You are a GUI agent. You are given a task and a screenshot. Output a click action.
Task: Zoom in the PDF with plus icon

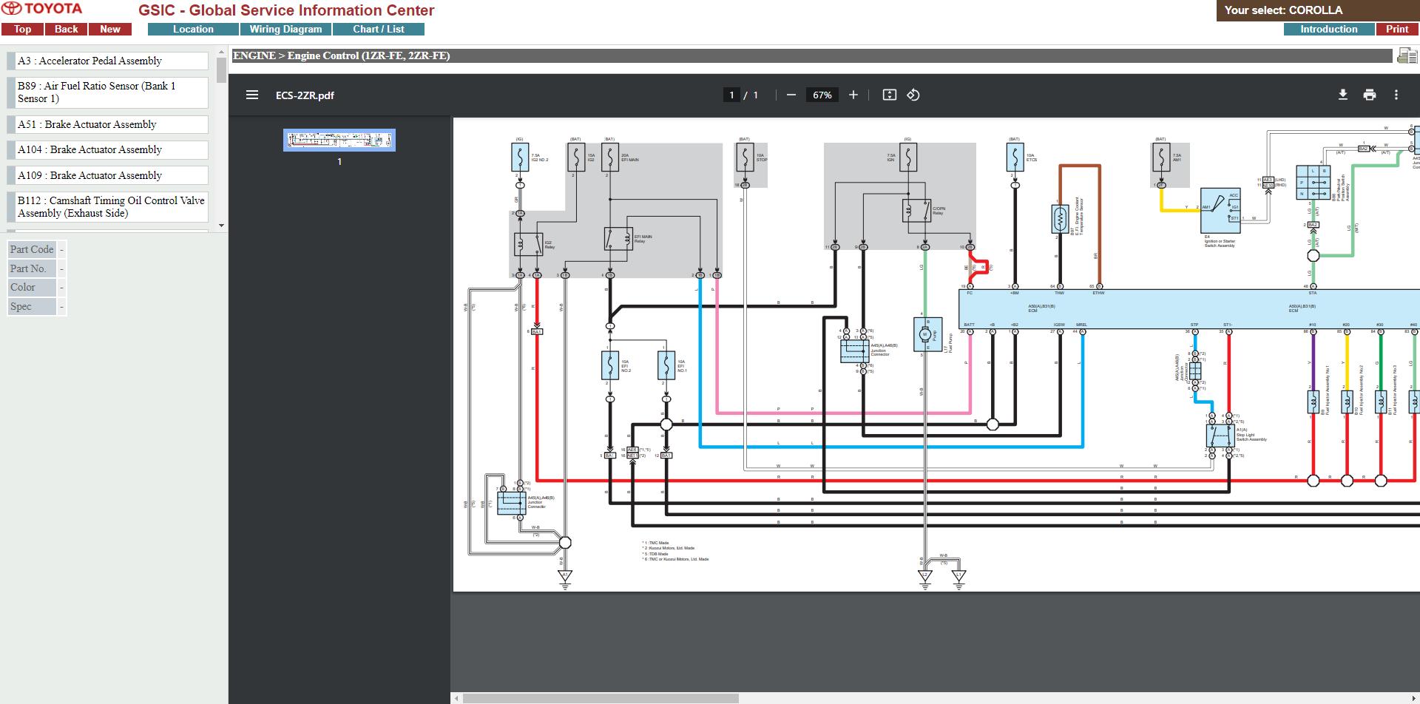click(853, 95)
